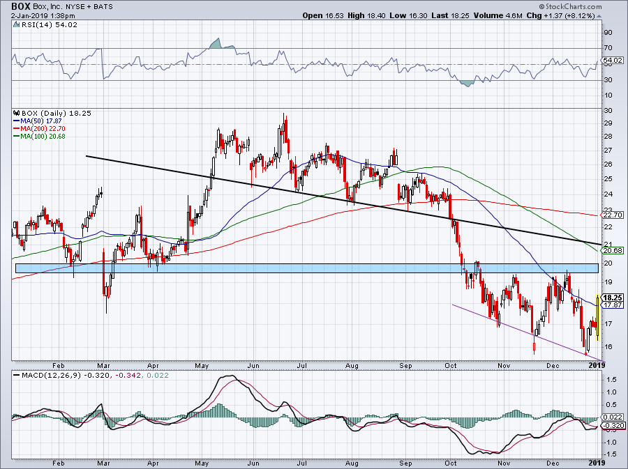This screenshot has height=469, width=628.
Task: Click the RSI(14) 54.02 legend label
Action: point(50,25)
